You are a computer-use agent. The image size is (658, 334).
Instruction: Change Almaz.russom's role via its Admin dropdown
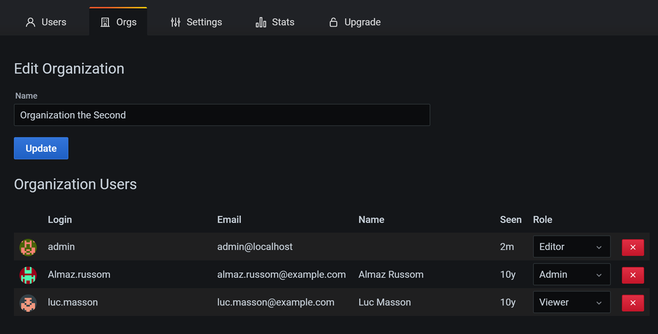pos(572,274)
